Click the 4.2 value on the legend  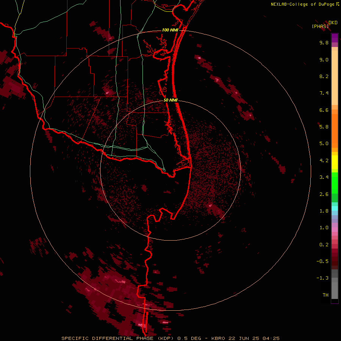pos(324,161)
